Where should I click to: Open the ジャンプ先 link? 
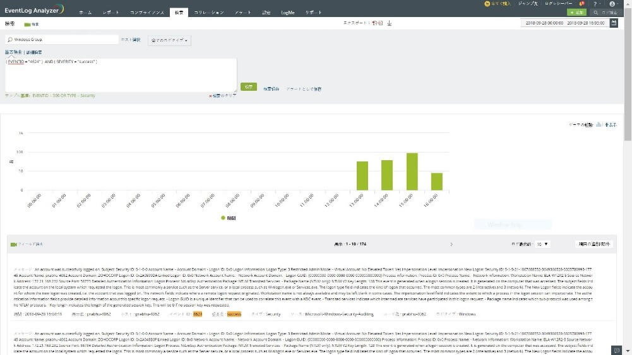click(x=528, y=4)
